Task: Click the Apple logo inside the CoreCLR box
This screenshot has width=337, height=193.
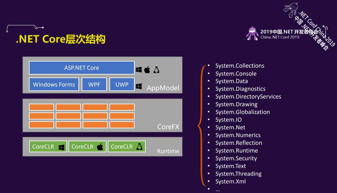Action: 100,147
